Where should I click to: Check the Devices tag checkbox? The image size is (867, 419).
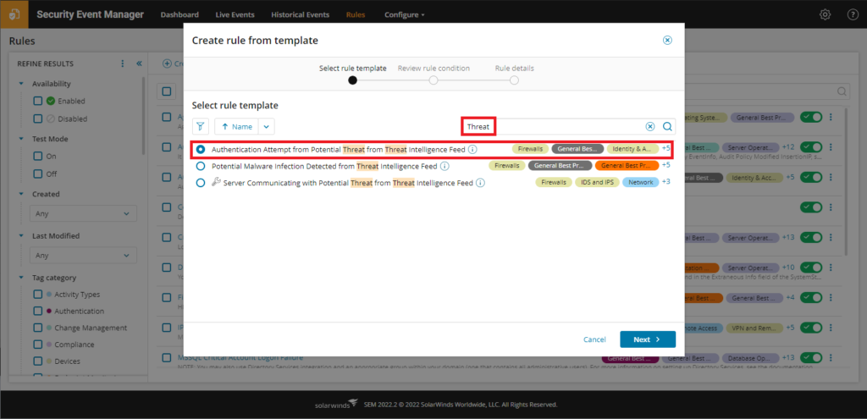click(x=38, y=361)
